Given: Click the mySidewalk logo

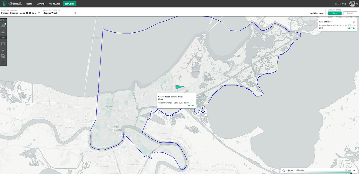Looking at the screenshot, I should pos(12,4).
